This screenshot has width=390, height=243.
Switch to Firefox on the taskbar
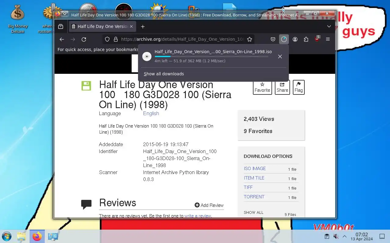(x=37, y=236)
